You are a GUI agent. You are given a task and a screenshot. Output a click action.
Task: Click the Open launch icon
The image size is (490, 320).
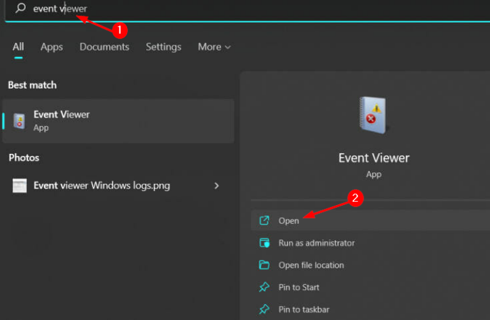264,221
